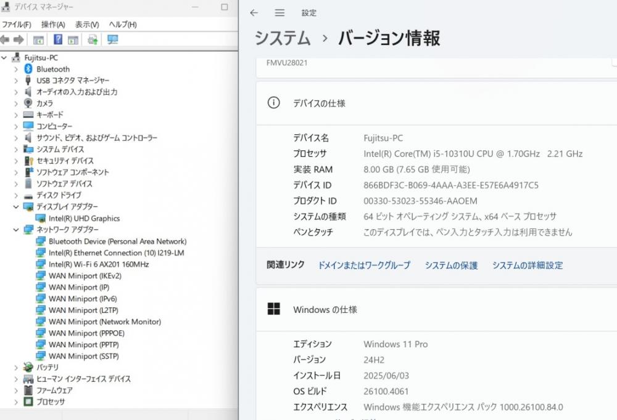Open the ファイル(F) menu
Viewport: 617px width, 420px height.
[x=17, y=25]
